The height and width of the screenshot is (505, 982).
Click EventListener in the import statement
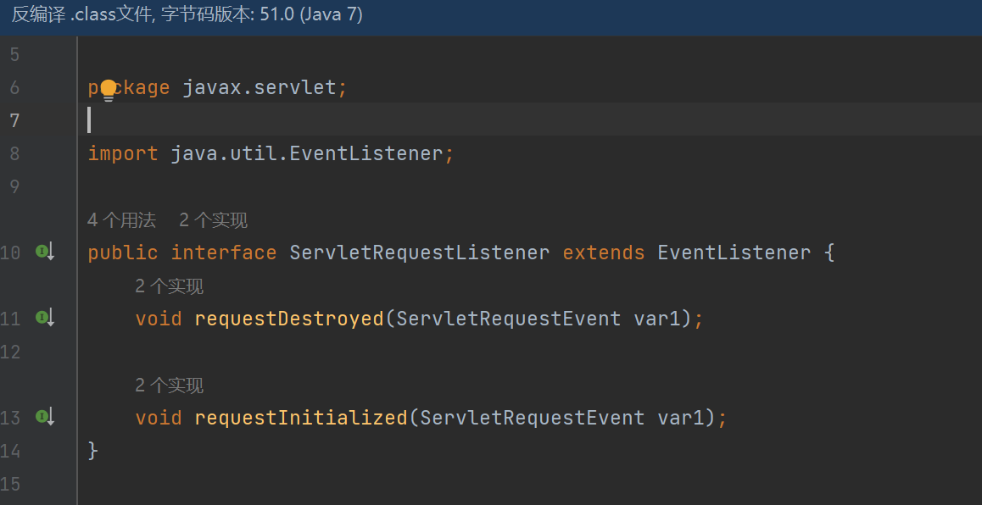pos(366,153)
